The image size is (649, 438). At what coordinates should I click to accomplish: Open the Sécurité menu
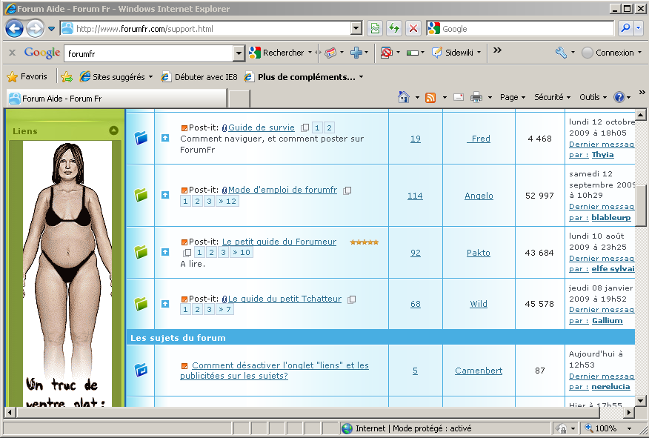(552, 97)
